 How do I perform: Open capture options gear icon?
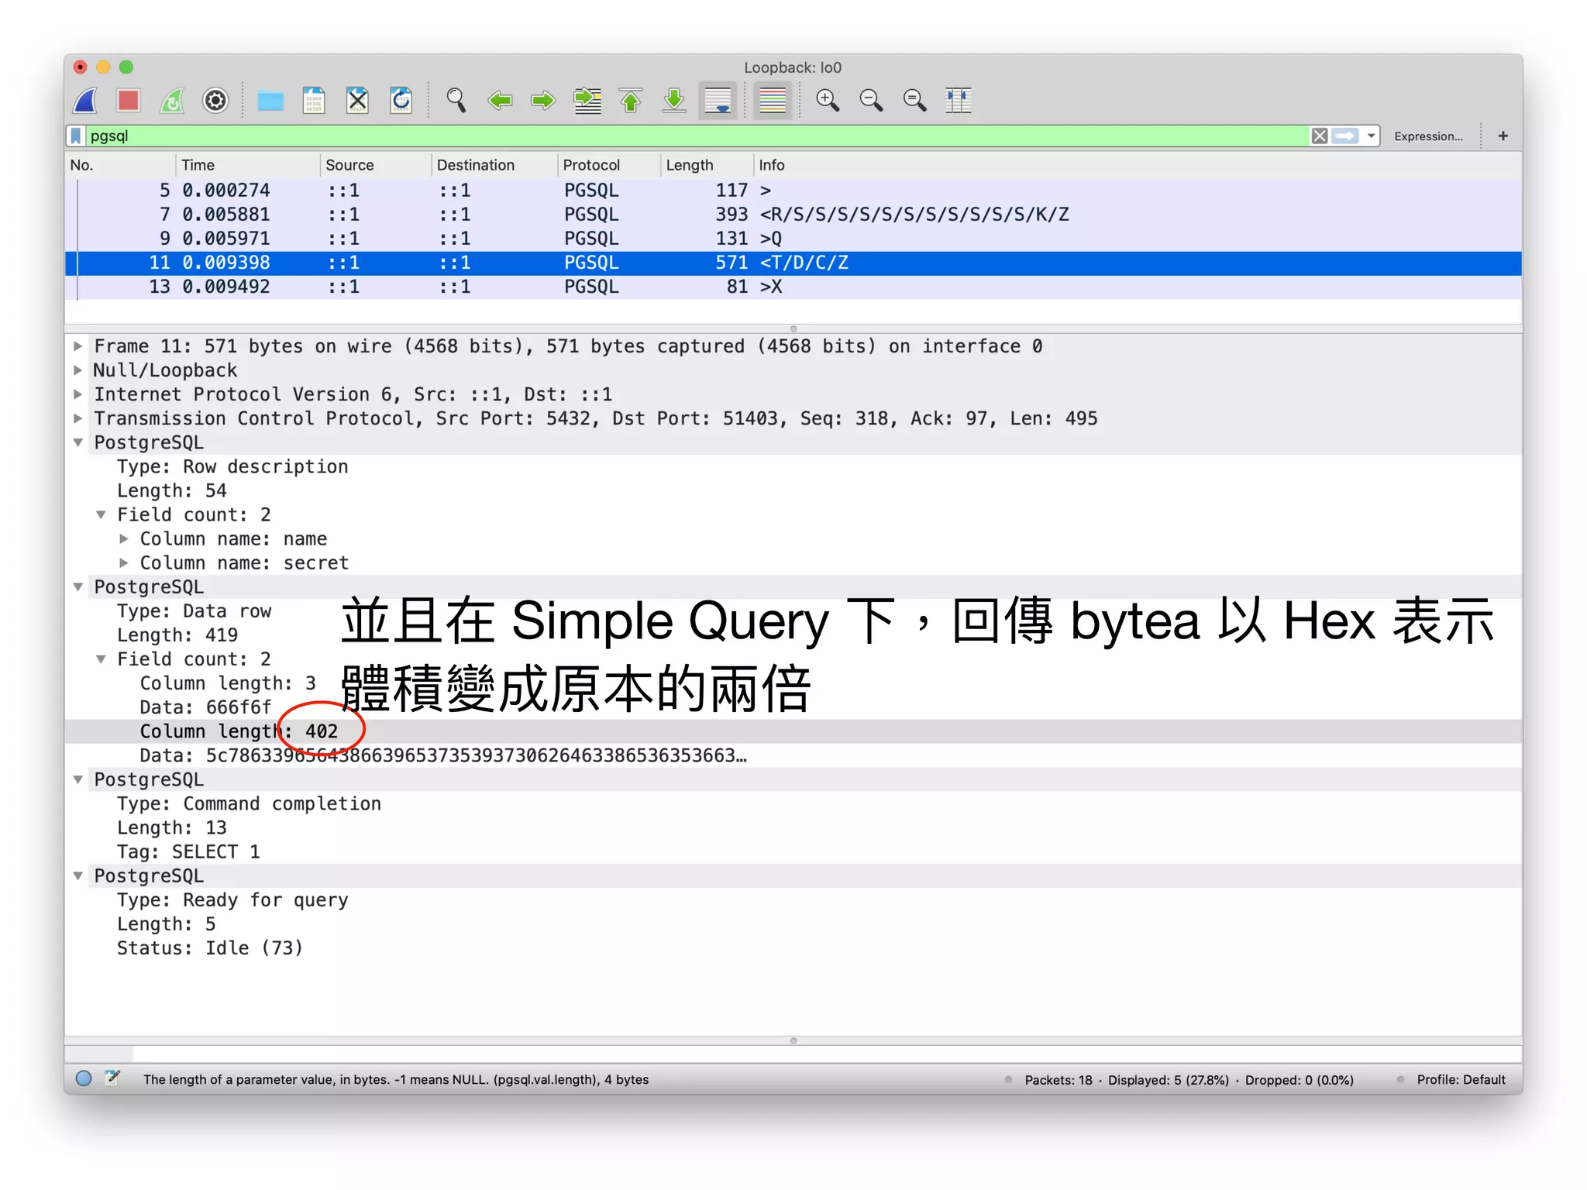tap(215, 100)
